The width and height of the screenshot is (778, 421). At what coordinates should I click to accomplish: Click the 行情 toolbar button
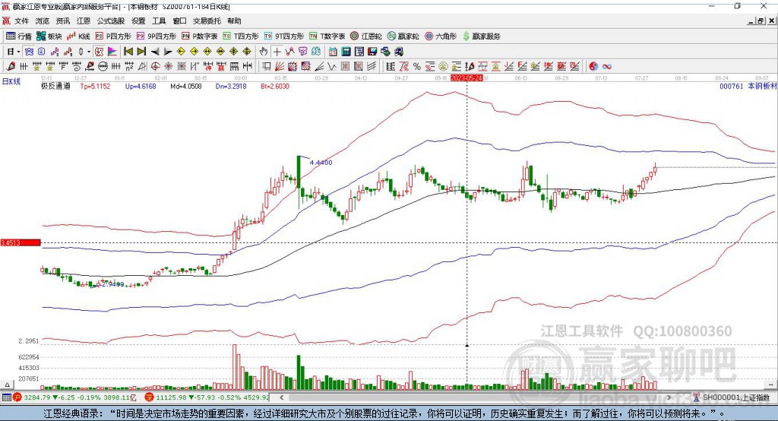(18, 36)
